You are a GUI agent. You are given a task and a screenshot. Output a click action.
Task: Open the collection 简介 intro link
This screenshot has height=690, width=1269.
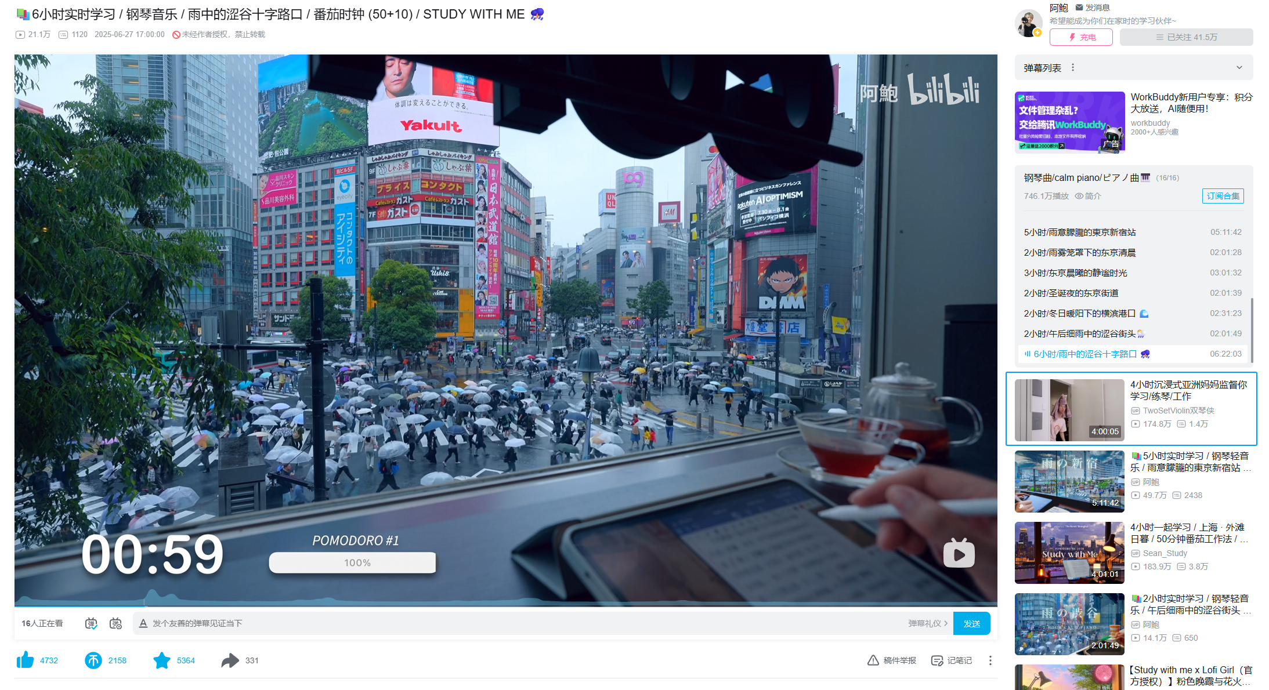tap(1088, 196)
